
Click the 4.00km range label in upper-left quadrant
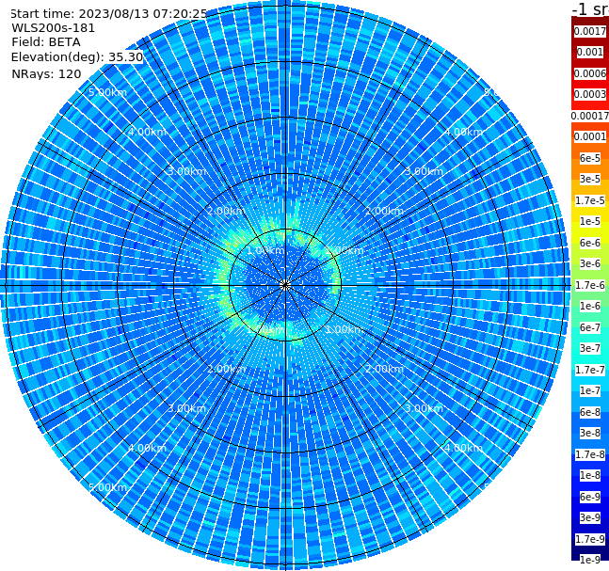coord(147,132)
